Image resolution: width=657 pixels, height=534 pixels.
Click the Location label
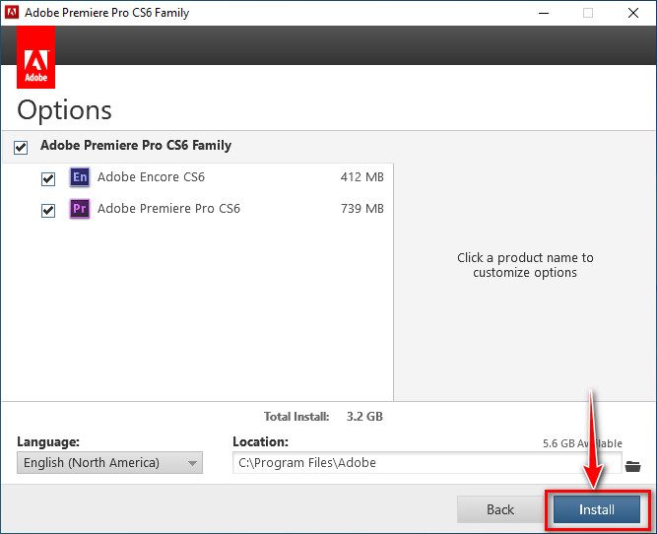pos(261,441)
